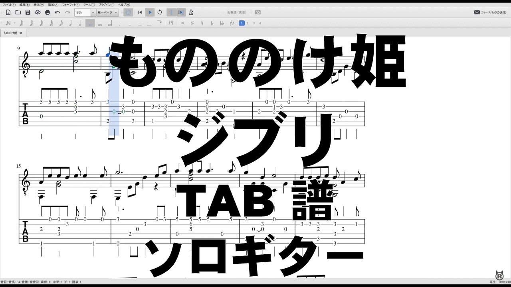Enable note input mode (N icon)
Viewport: 511px width, 287px height.
click(x=8, y=23)
